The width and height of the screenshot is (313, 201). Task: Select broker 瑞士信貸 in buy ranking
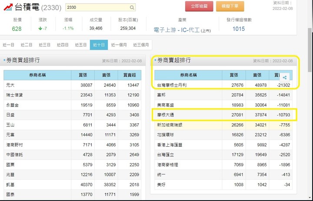click(x=14, y=95)
